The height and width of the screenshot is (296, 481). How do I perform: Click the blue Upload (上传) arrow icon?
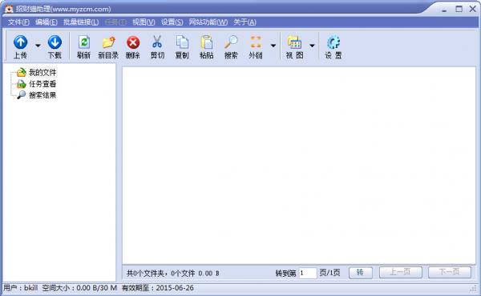tap(21, 42)
